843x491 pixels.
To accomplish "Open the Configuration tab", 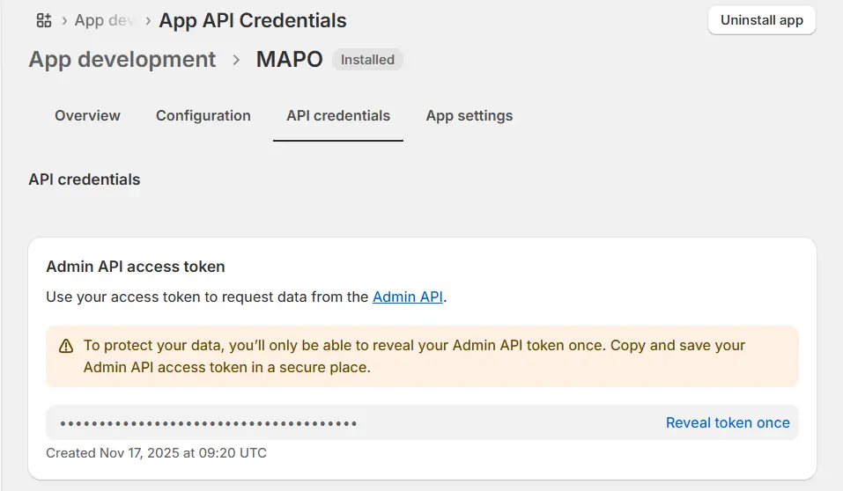I will (203, 115).
